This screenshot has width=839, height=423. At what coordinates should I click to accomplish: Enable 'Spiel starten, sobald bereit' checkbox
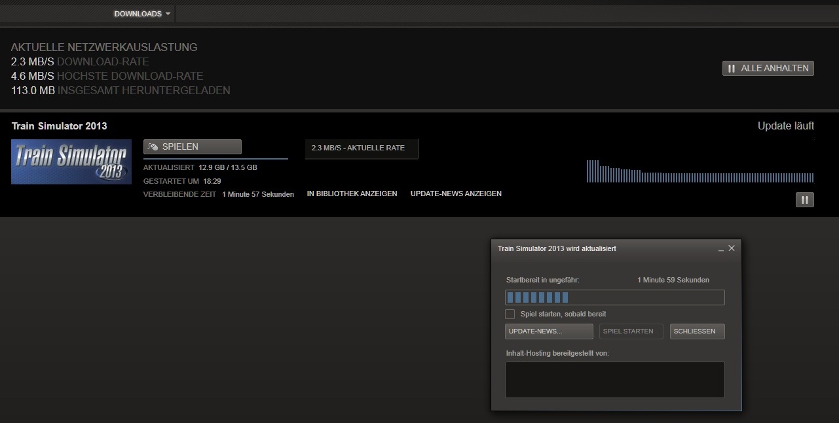pyautogui.click(x=510, y=314)
